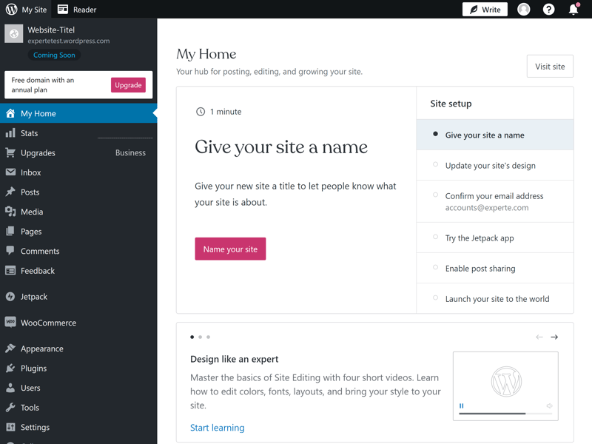Follow the 'Start learning' link

click(217, 428)
